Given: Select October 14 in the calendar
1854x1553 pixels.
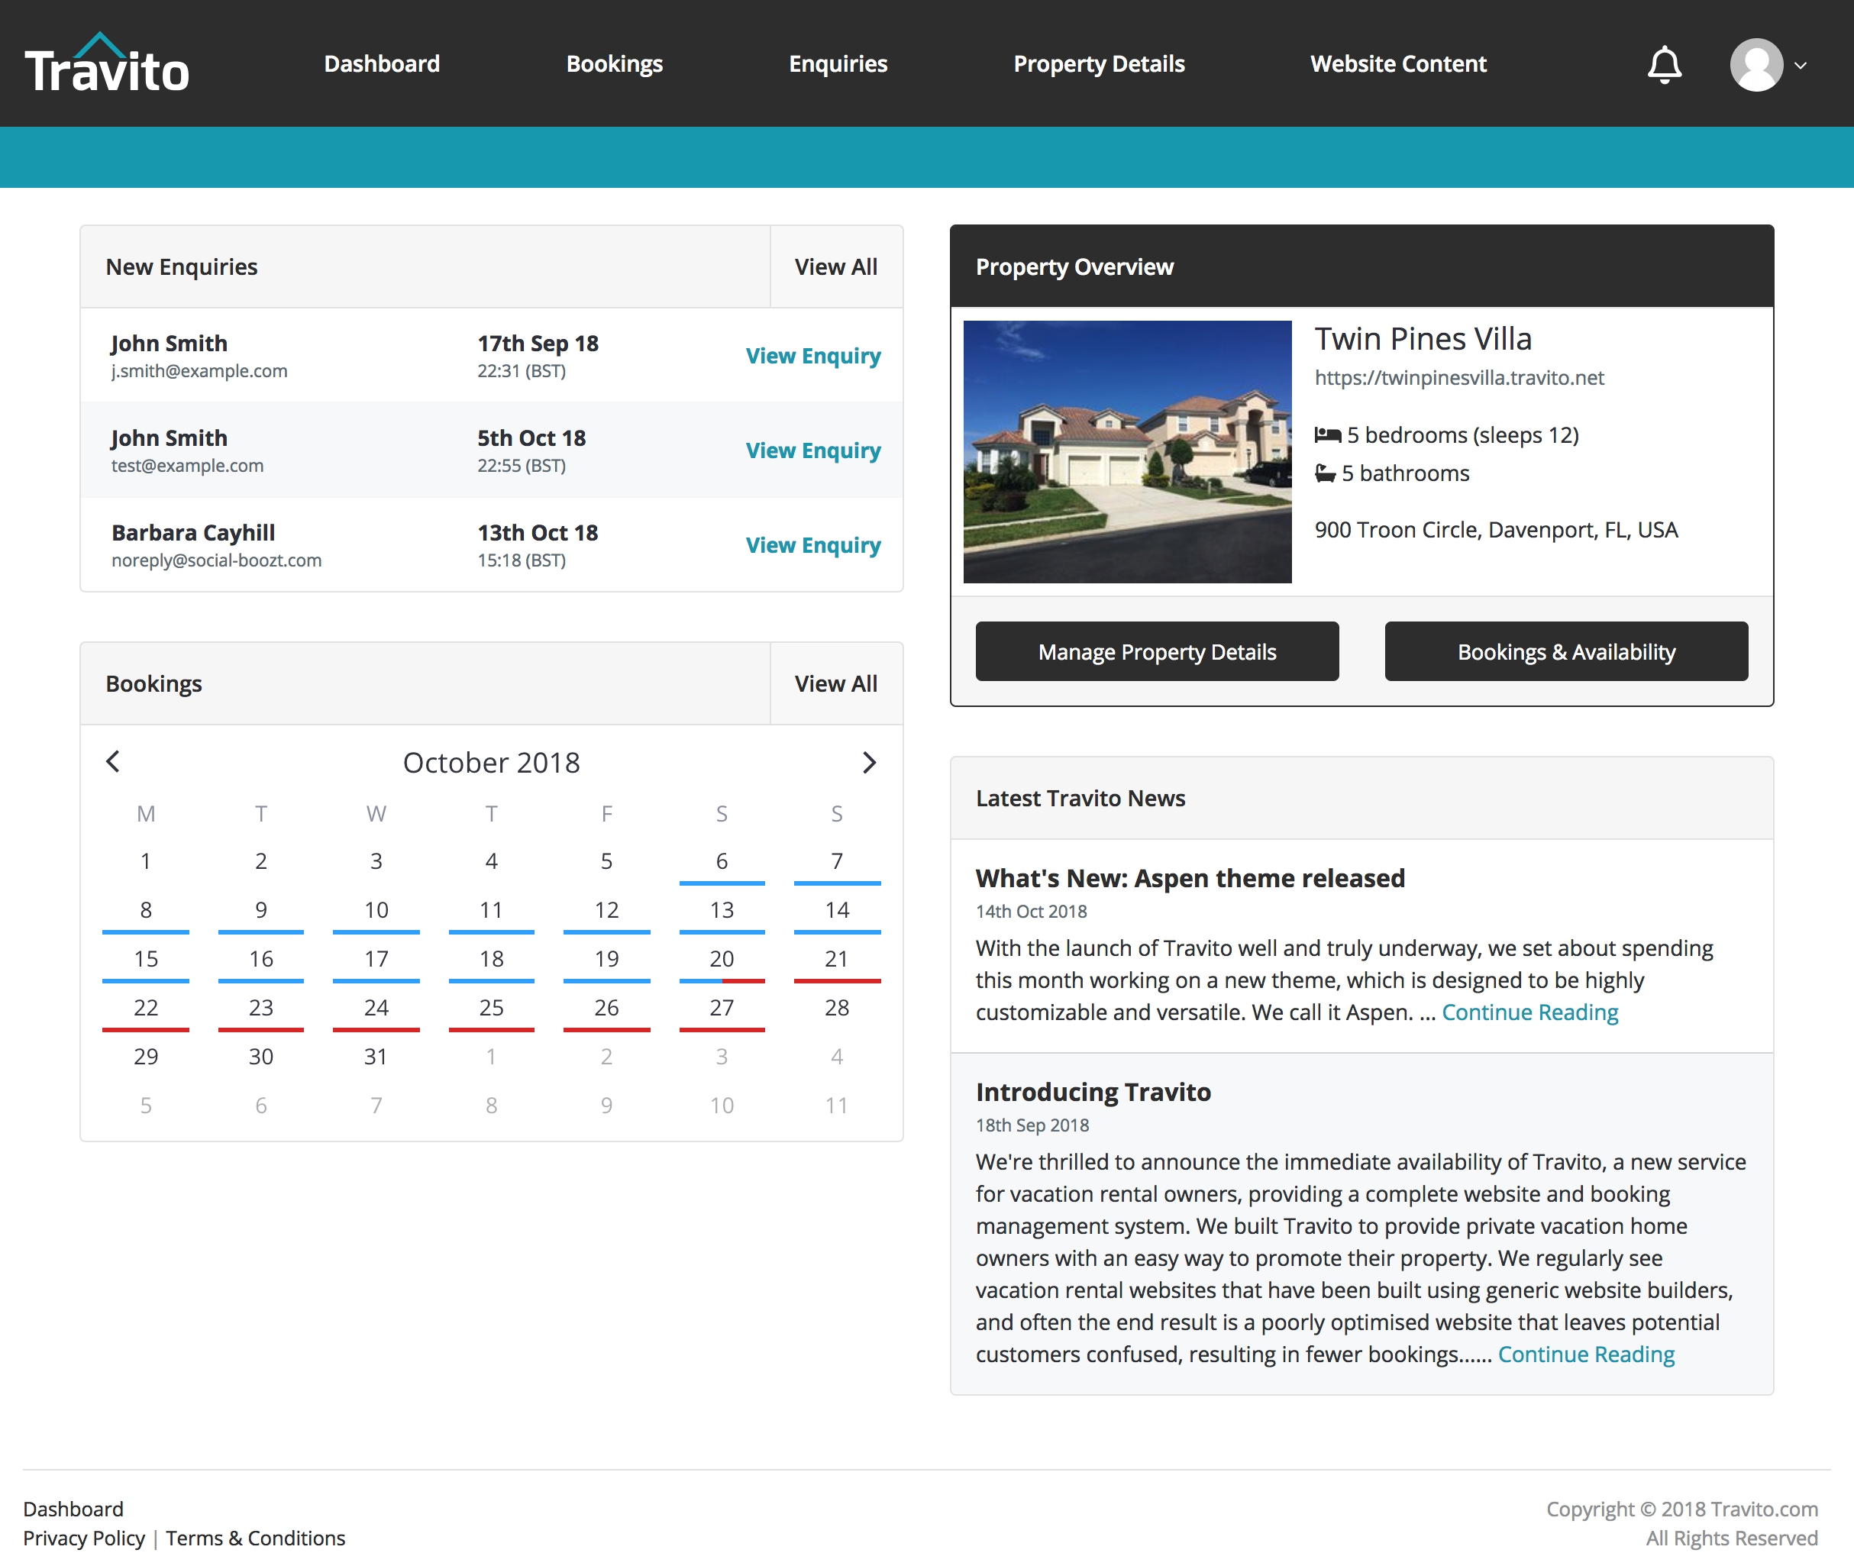Looking at the screenshot, I should click(837, 909).
